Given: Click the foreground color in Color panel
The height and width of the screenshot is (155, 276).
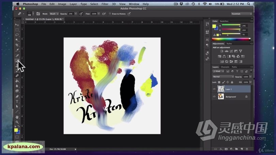Looking at the screenshot, I should pos(214,26).
